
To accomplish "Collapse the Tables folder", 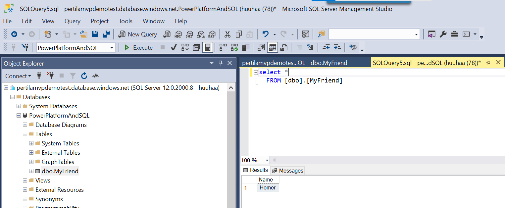I will [x=25, y=134].
